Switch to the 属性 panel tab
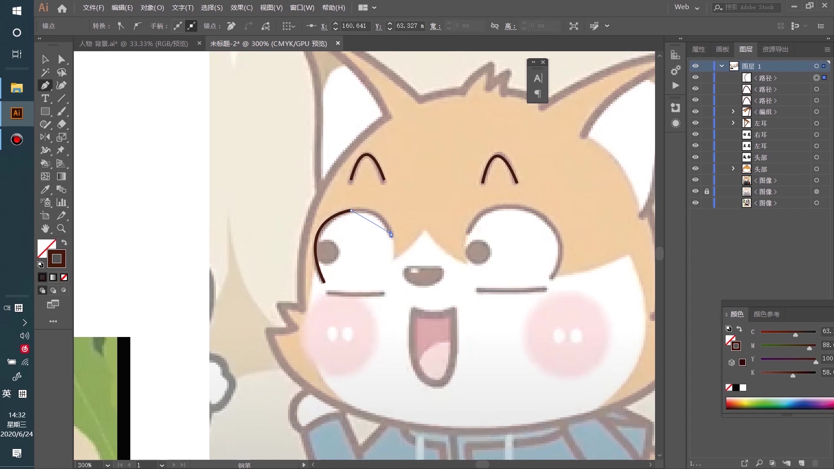Screen dimensions: 834x469 (x=698, y=50)
